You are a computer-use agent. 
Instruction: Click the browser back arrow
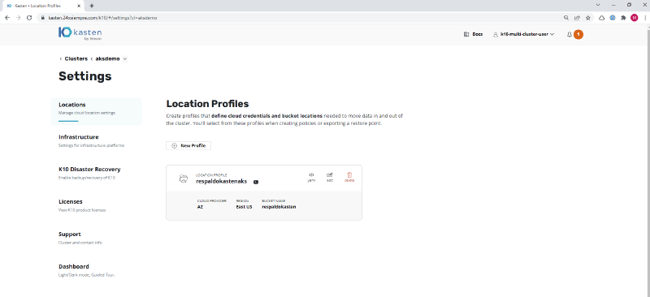click(x=8, y=18)
